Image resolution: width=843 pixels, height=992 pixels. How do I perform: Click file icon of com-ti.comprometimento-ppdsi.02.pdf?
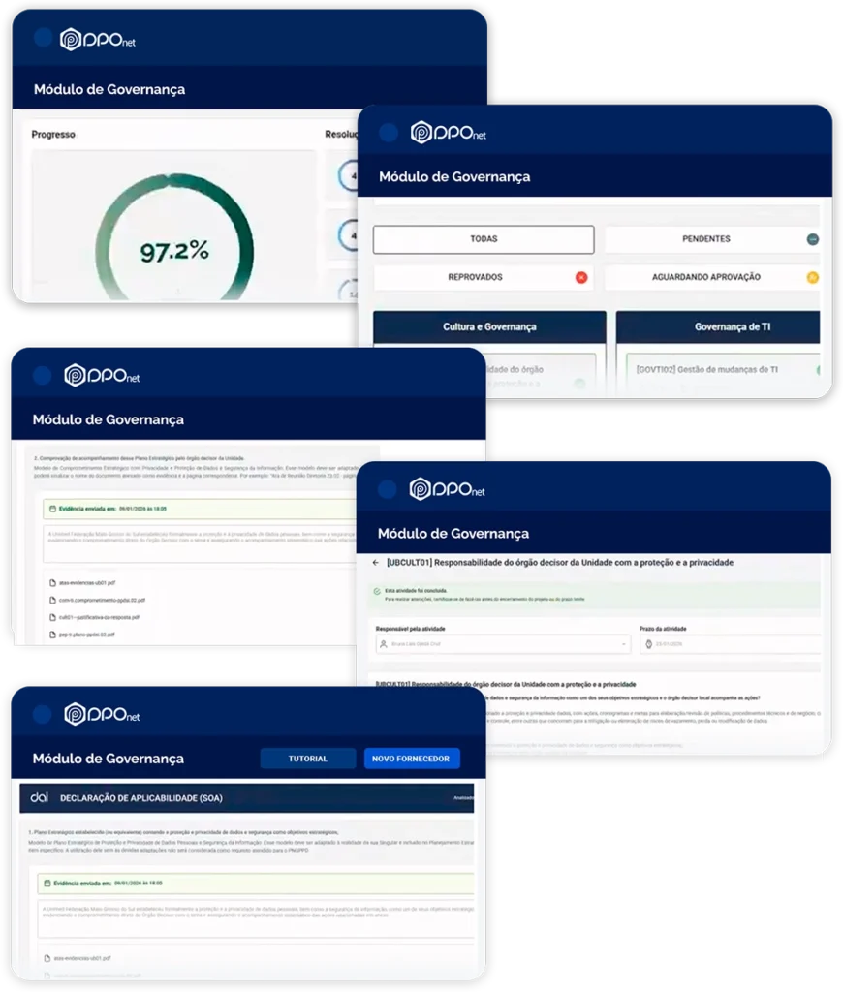[52, 600]
